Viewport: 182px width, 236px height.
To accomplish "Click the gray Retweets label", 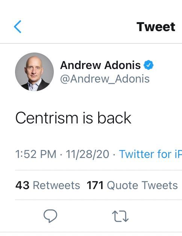I will click(56, 185).
